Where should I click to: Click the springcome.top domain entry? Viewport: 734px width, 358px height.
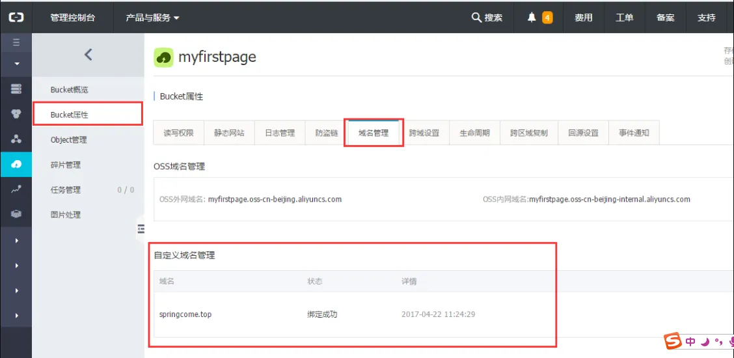pyautogui.click(x=185, y=314)
